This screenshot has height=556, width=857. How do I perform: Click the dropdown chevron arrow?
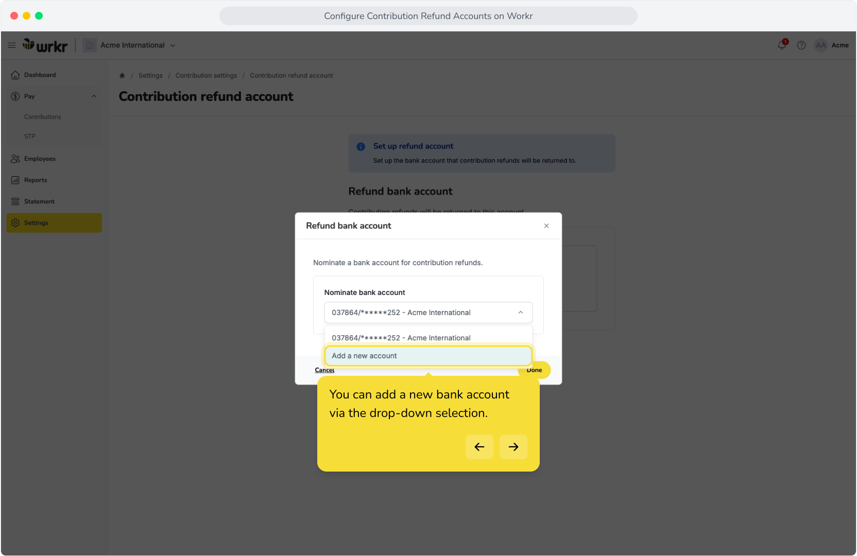(521, 312)
